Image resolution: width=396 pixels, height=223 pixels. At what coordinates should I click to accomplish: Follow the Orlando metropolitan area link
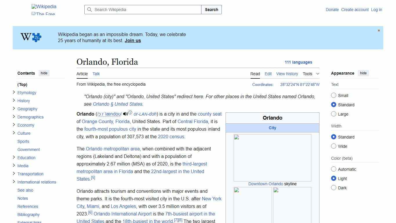[112, 149]
